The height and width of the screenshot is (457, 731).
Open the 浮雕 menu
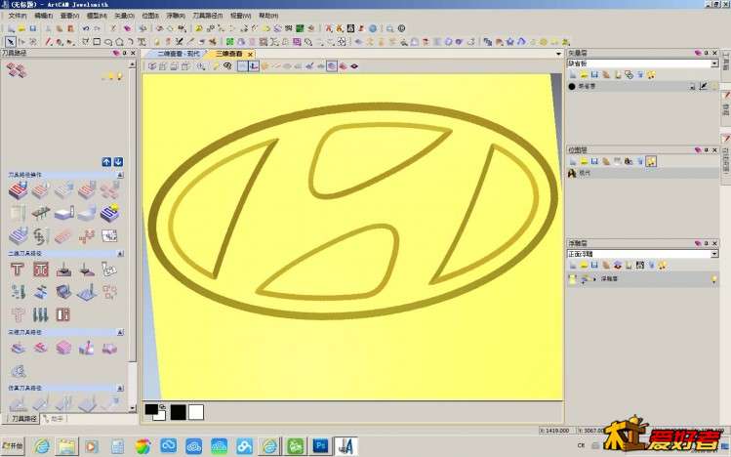176,16
